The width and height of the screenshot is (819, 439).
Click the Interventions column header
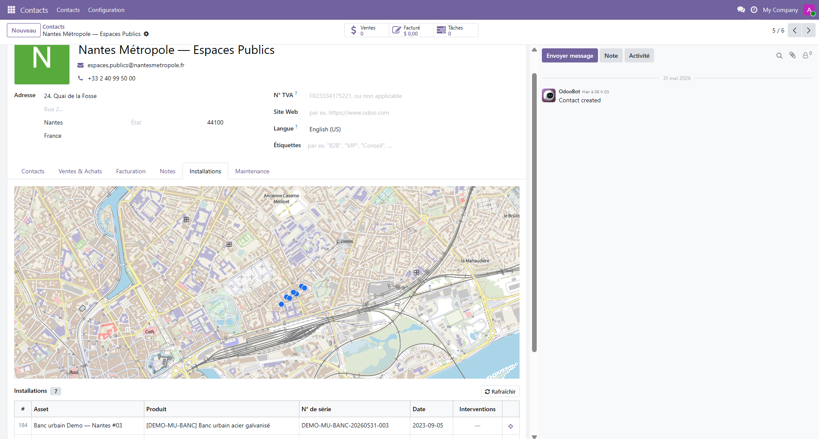tap(477, 409)
